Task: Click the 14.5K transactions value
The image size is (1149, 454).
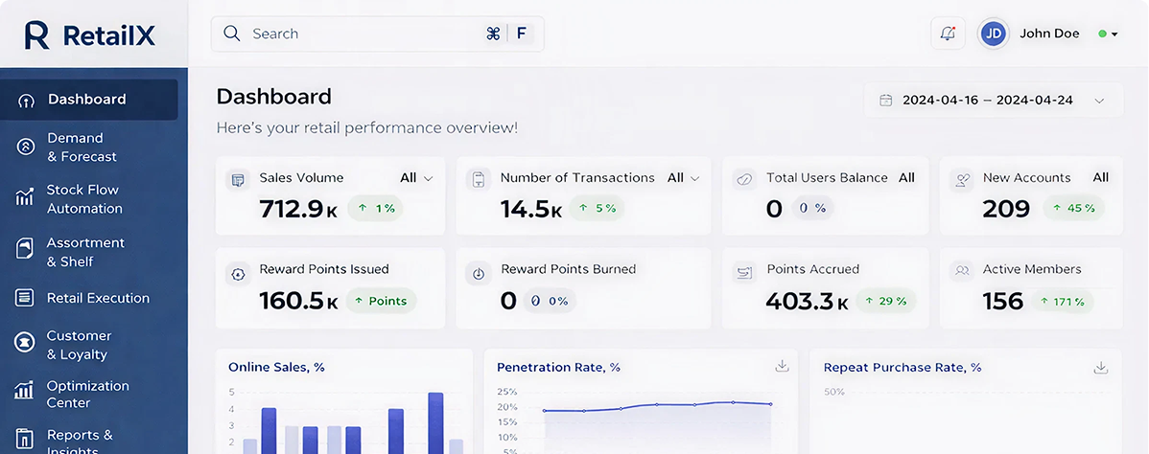Action: click(x=531, y=210)
